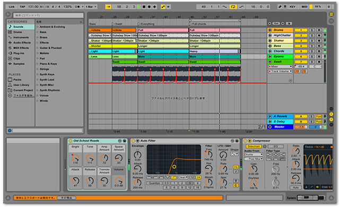342x207 pixels.
Task: Click the Quantize button in Auto Filter
Action: click(x=154, y=183)
